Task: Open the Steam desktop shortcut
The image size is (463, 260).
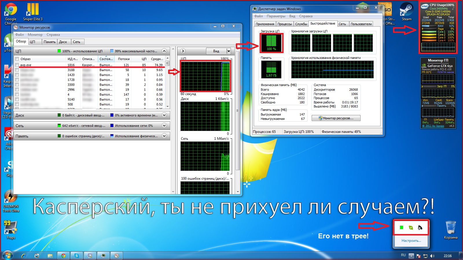Action: [x=406, y=12]
